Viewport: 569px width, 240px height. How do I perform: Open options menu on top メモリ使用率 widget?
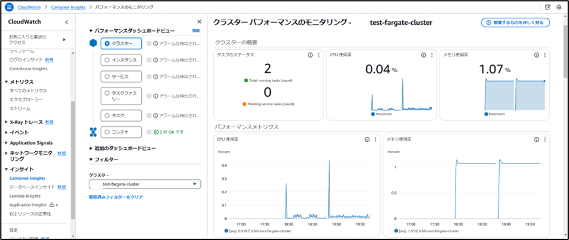point(545,55)
